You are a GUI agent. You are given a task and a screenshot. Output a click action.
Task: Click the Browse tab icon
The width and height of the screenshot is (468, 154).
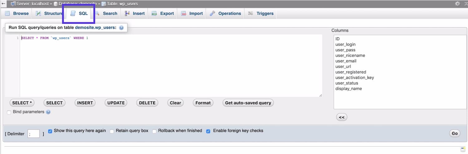(7, 13)
